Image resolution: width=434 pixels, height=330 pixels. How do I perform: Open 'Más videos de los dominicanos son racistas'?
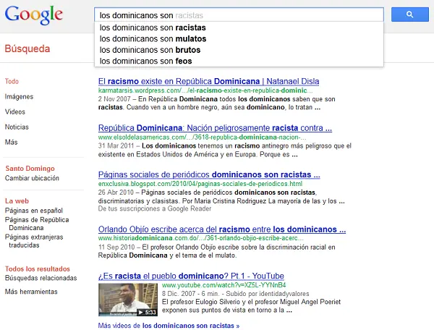(x=169, y=326)
